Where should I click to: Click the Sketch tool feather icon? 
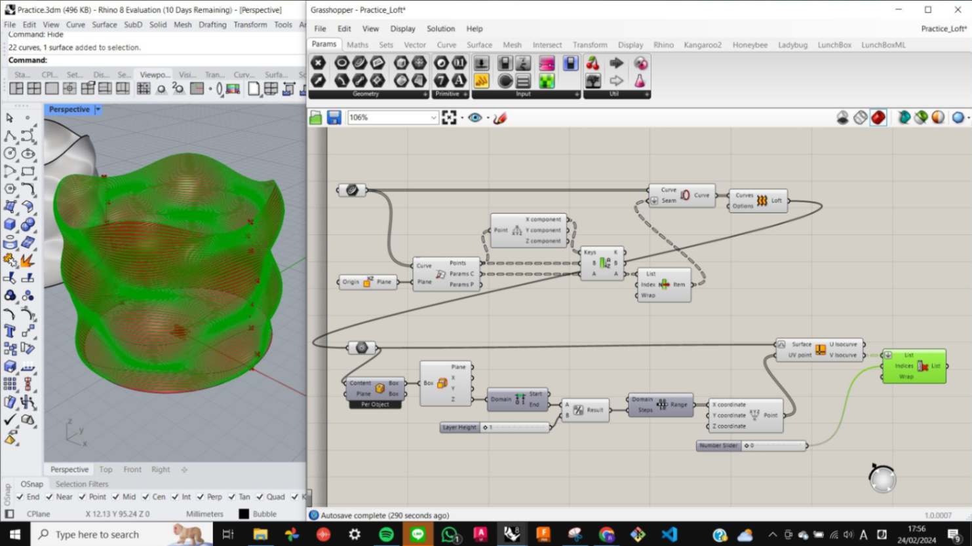tap(500, 118)
